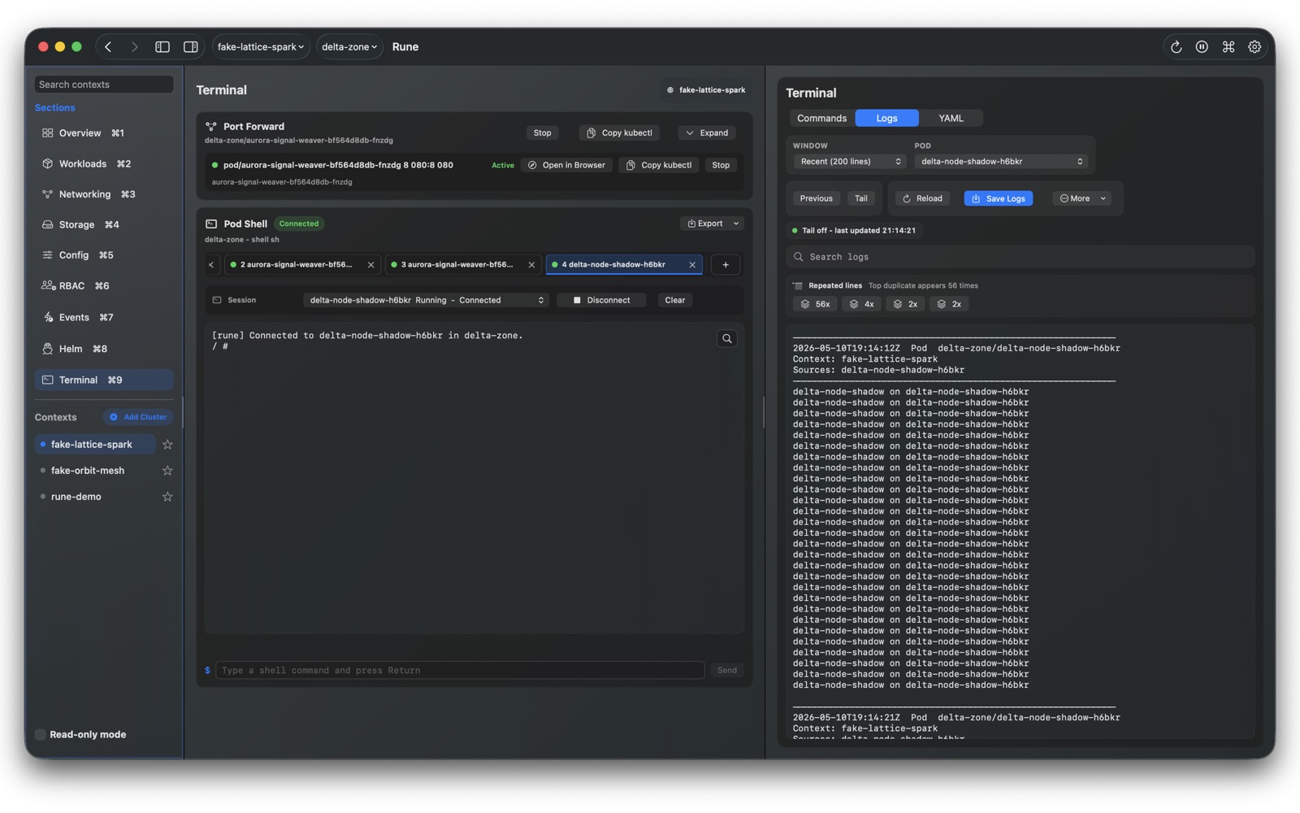The height and width of the screenshot is (813, 1300).
Task: Click the shell output search icon
Action: 727,339
